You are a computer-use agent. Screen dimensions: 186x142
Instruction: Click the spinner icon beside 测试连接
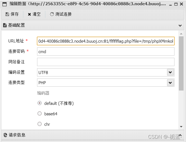[52, 14]
